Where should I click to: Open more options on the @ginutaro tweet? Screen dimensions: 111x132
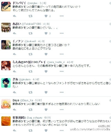62,92
